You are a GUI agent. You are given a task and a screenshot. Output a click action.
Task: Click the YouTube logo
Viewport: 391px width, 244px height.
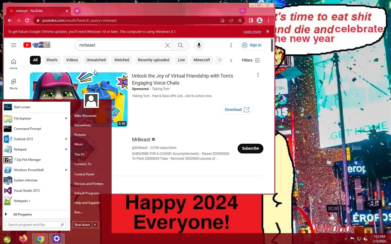tap(37, 45)
